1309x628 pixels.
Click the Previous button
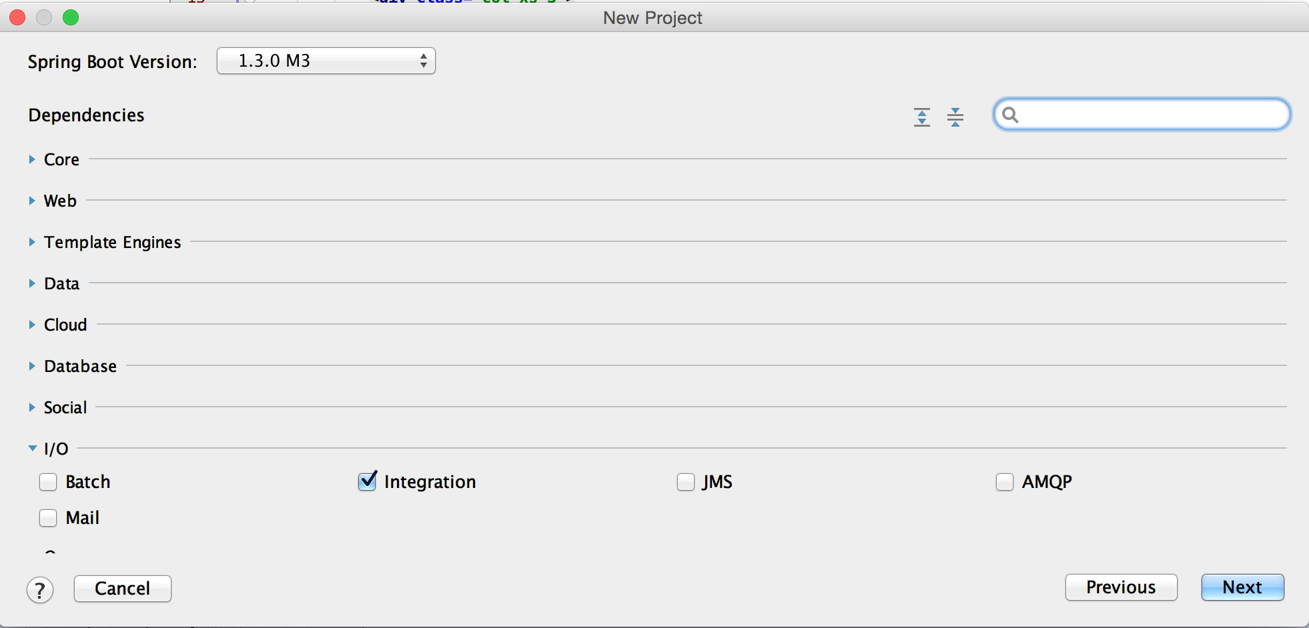coord(1121,587)
